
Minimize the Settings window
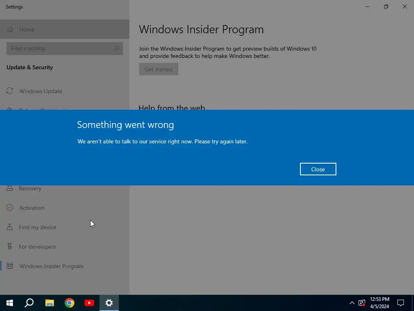tap(367, 6)
